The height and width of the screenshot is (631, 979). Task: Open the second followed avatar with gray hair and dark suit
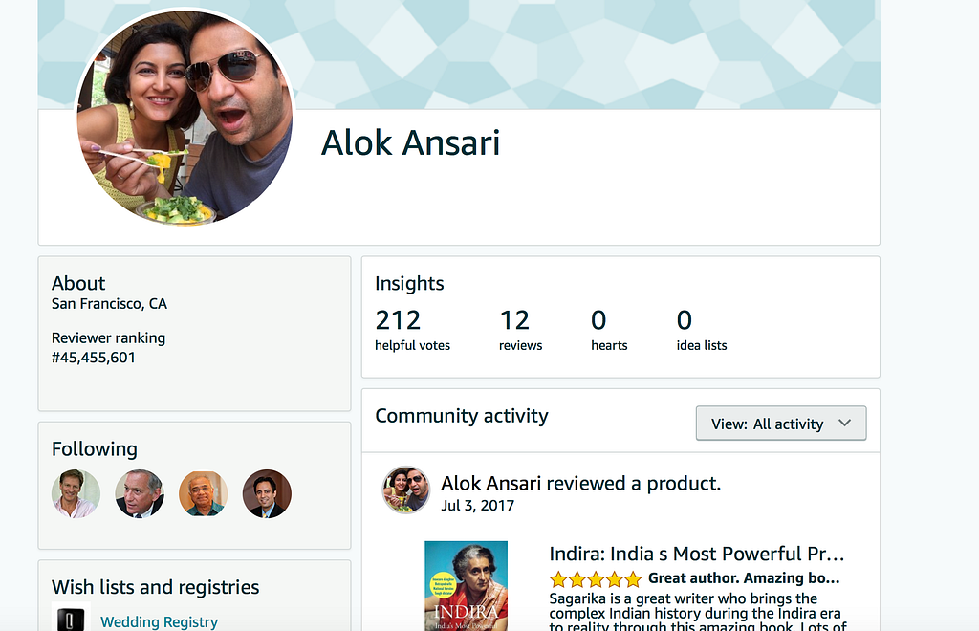[x=140, y=493]
